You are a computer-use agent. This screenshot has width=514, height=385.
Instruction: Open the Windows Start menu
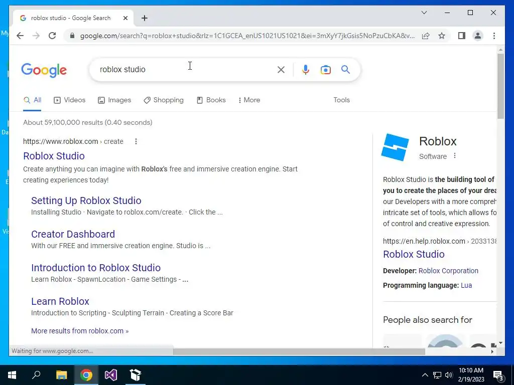point(12,375)
